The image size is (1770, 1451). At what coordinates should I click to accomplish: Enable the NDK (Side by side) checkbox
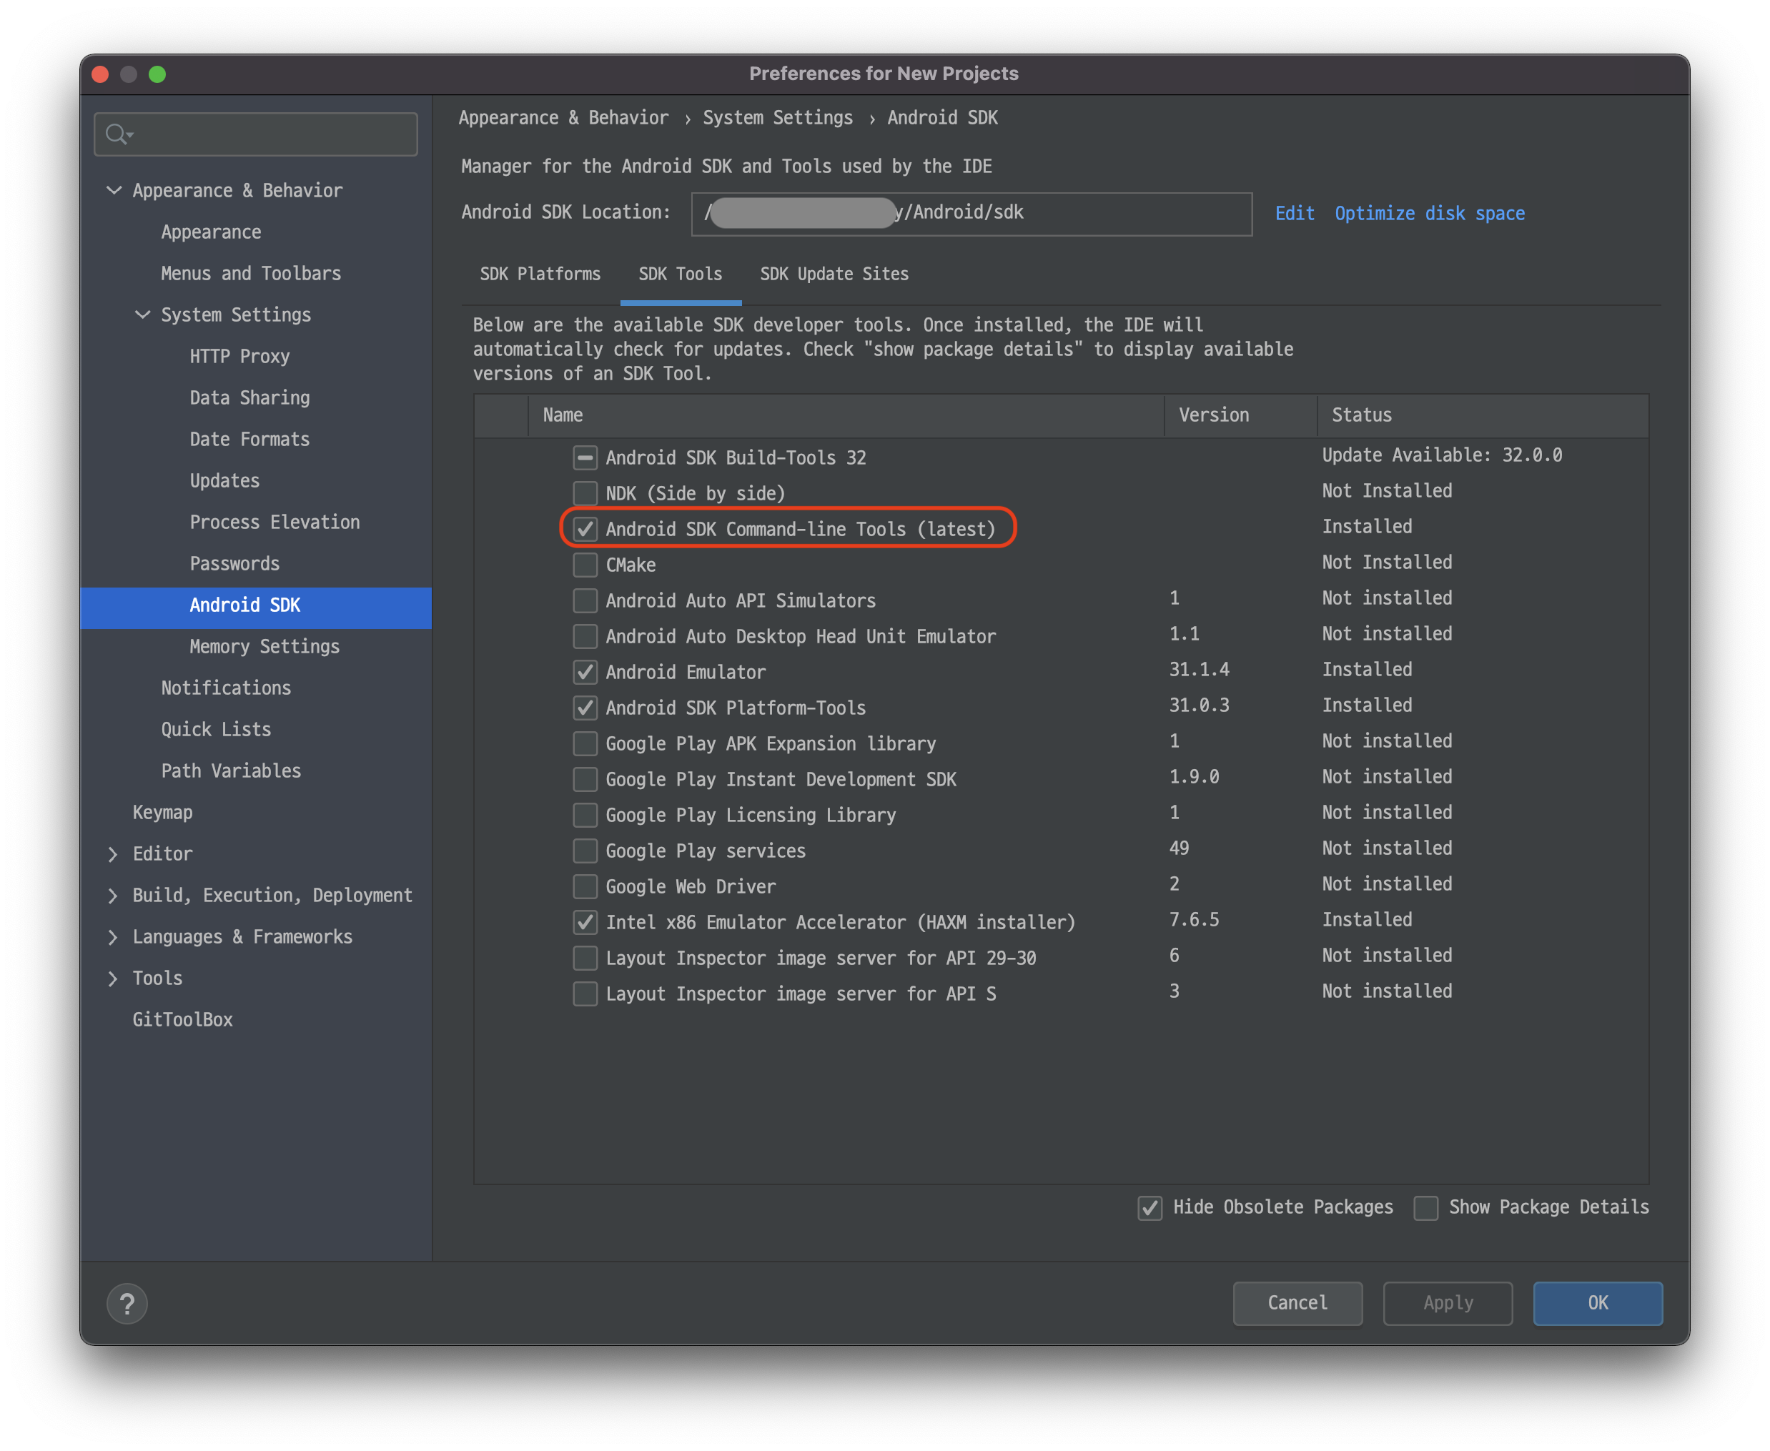pyautogui.click(x=585, y=493)
